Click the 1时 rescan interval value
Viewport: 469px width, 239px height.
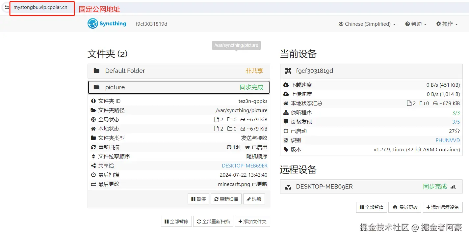(x=237, y=147)
